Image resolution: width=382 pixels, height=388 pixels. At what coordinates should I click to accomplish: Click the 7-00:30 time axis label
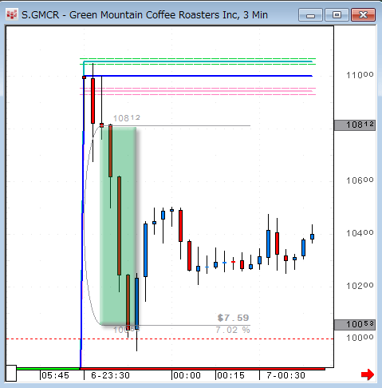(286, 375)
